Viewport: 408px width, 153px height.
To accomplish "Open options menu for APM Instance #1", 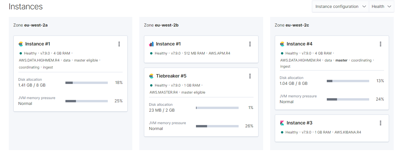I will click(250, 44).
